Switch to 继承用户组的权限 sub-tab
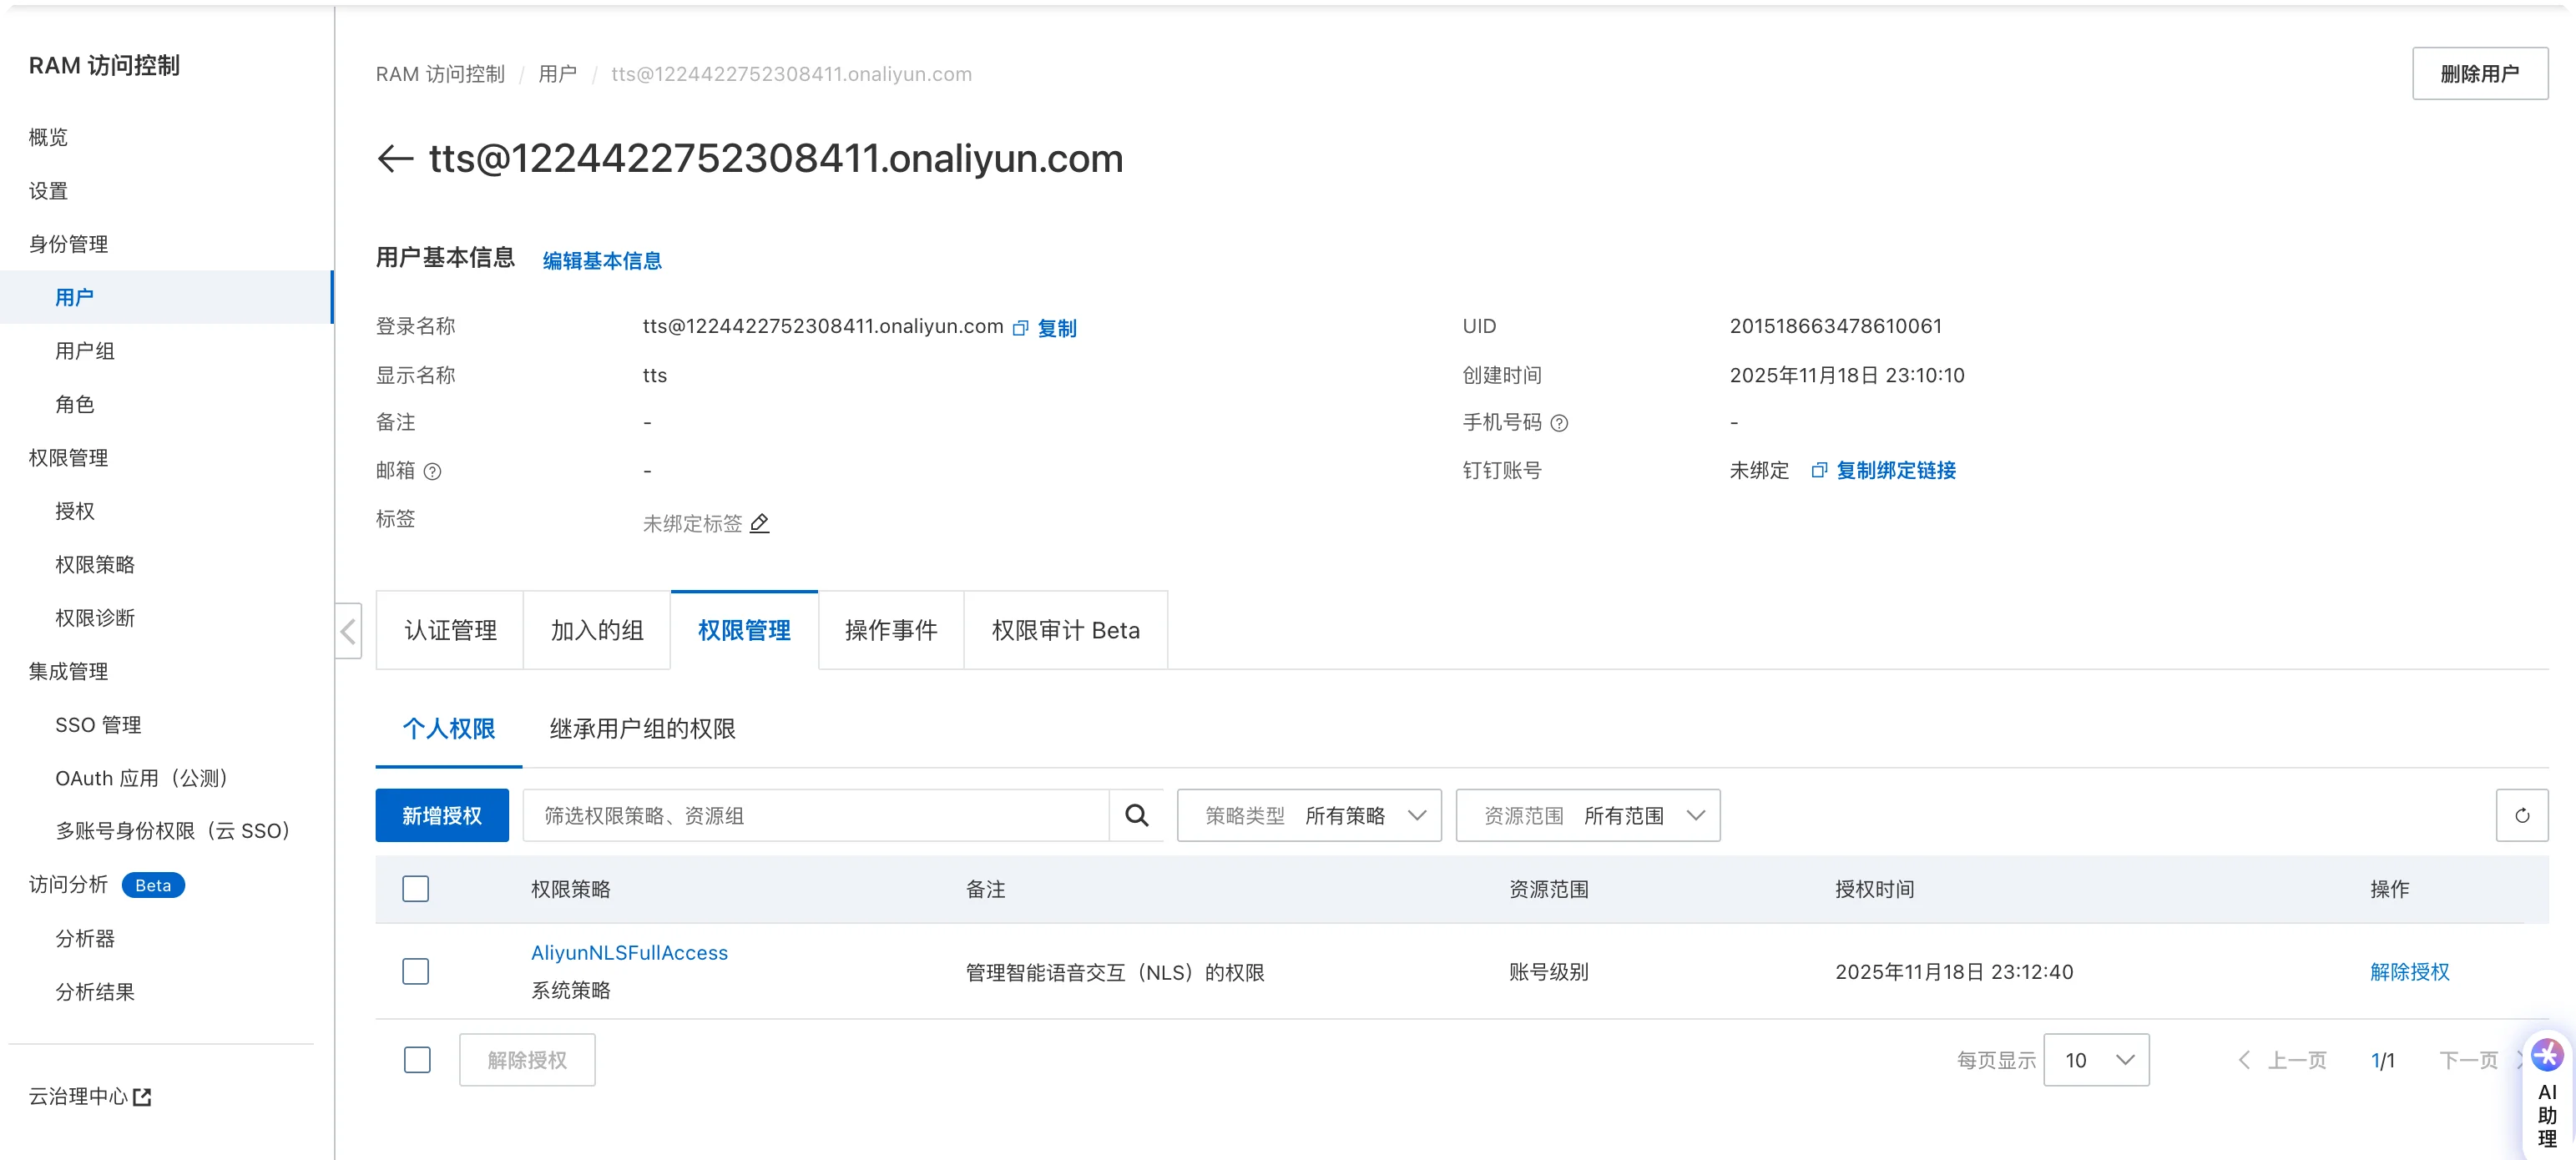This screenshot has width=2576, height=1160. 643,729
